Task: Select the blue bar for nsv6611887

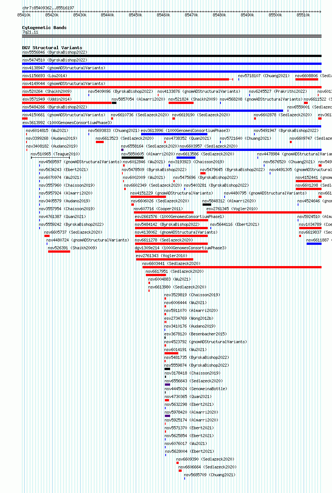Action: (314, 244)
